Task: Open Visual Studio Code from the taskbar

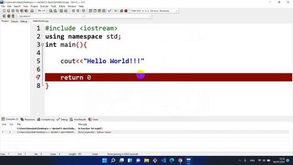Action: pos(163,160)
